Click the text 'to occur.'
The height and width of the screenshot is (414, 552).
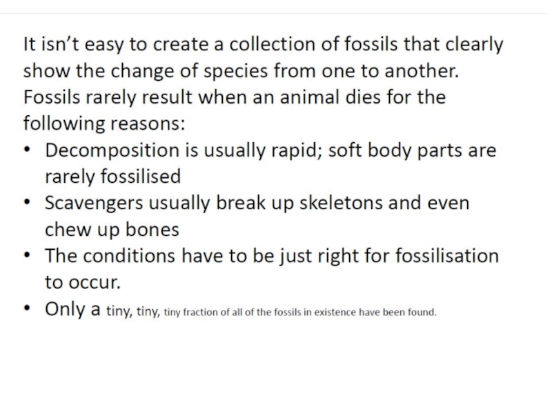83,282
